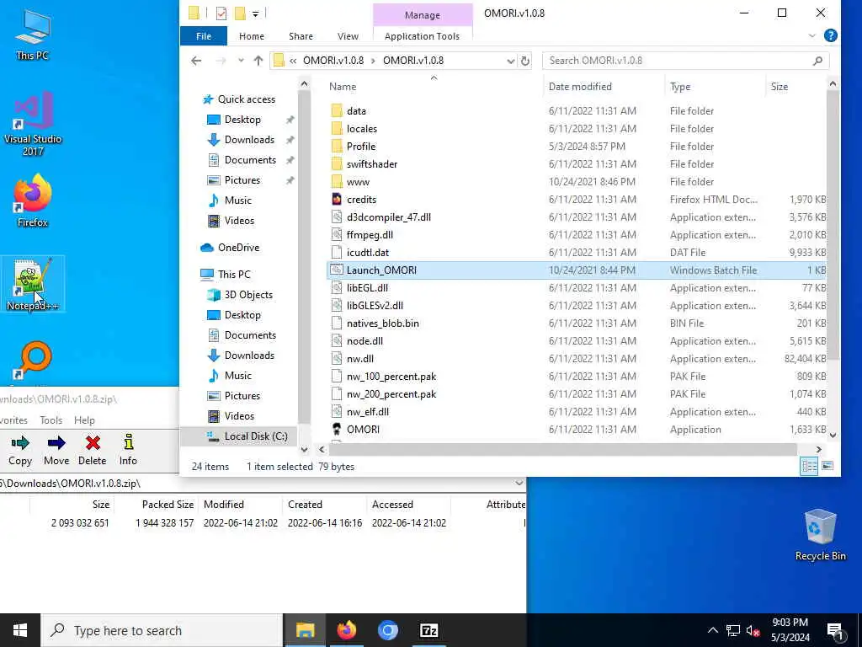Open the Firefox desktop shortcut

point(33,201)
